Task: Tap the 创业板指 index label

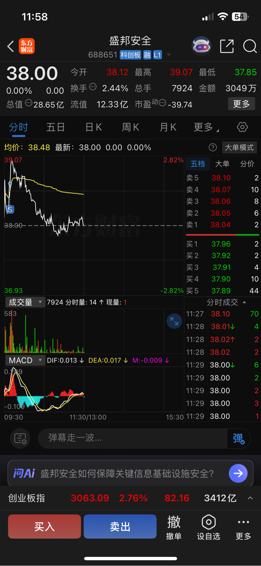Action: click(x=27, y=498)
